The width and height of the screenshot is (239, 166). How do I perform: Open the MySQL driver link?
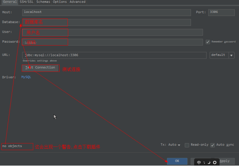pyautogui.click(x=26, y=77)
